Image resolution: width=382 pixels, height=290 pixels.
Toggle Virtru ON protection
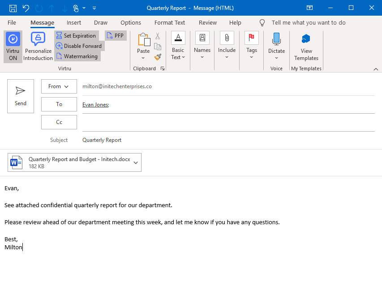click(x=13, y=45)
